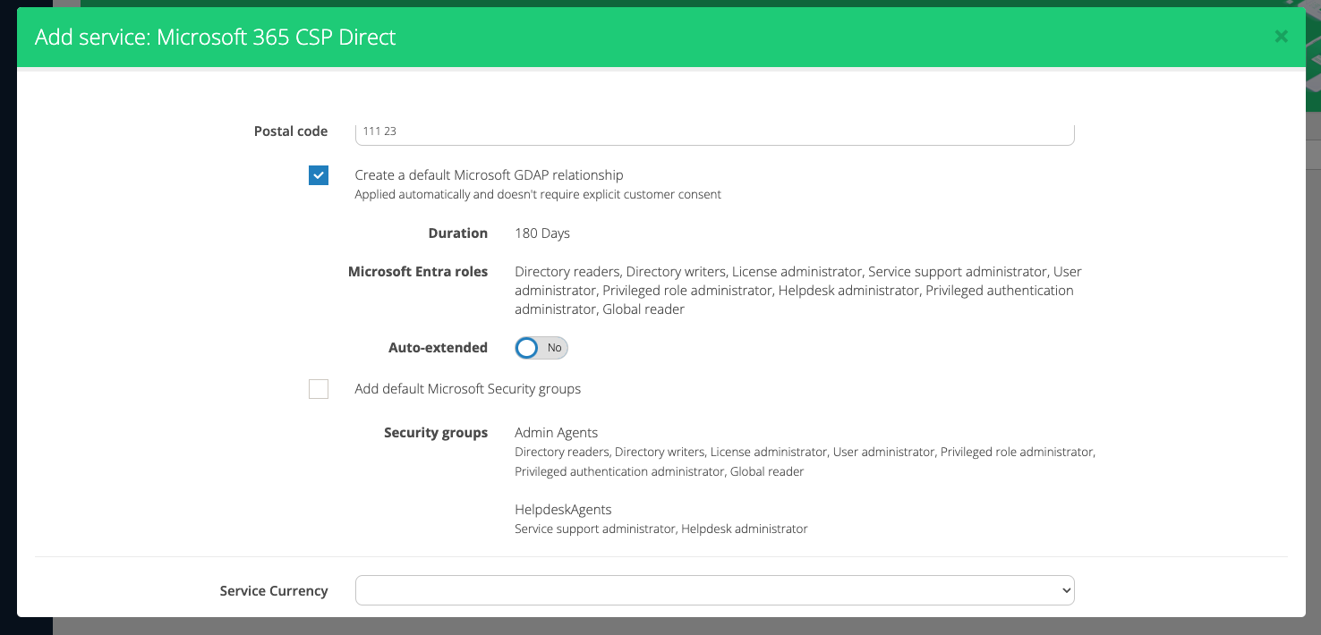Click the Postal code field label
The height and width of the screenshot is (635, 1321).
tap(291, 131)
